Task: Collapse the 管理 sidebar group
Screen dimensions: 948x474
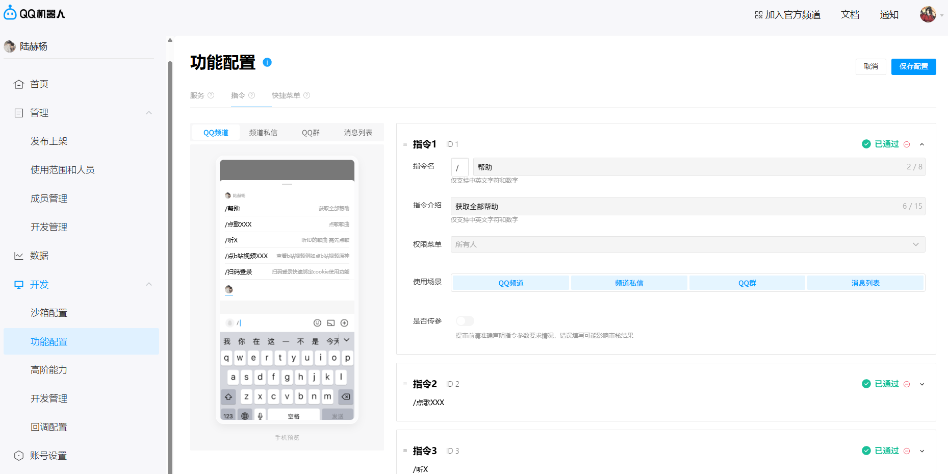Action: point(149,113)
